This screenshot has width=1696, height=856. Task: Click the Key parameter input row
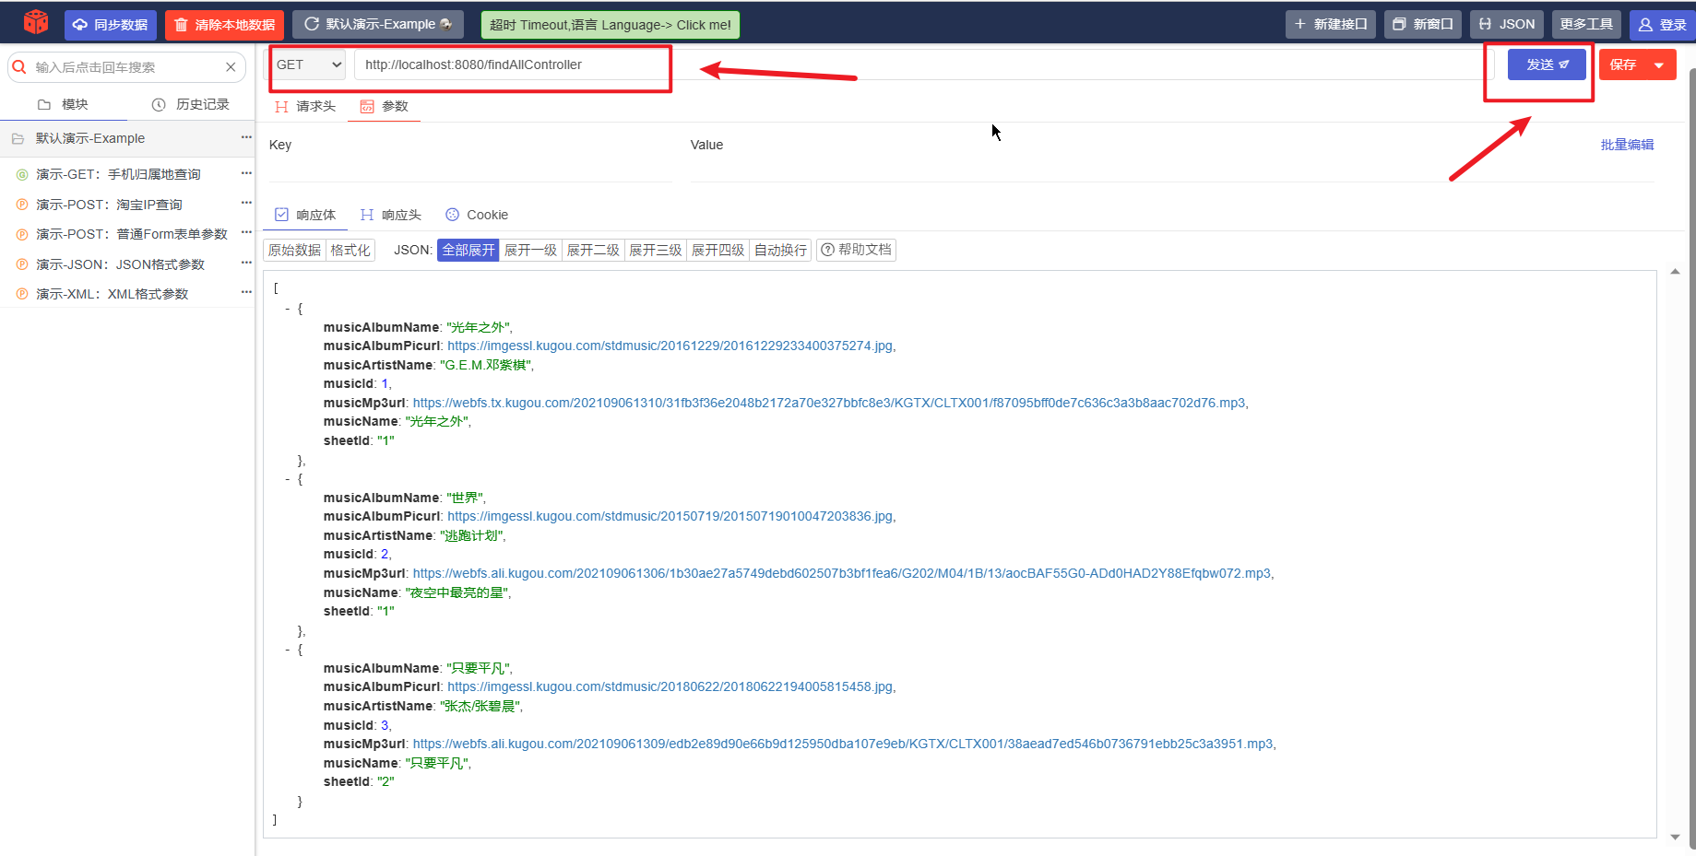470,169
